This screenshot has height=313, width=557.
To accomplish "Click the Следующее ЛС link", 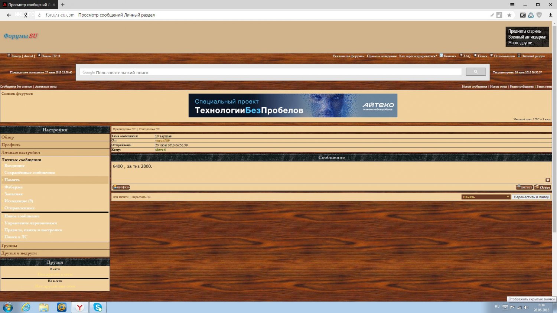I will point(149,129).
